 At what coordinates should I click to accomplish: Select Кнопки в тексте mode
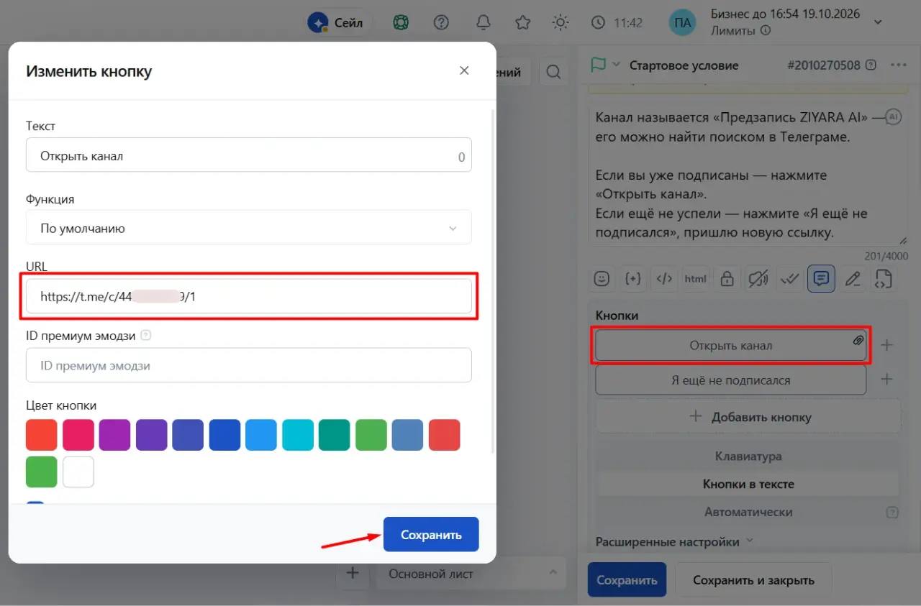[748, 484]
